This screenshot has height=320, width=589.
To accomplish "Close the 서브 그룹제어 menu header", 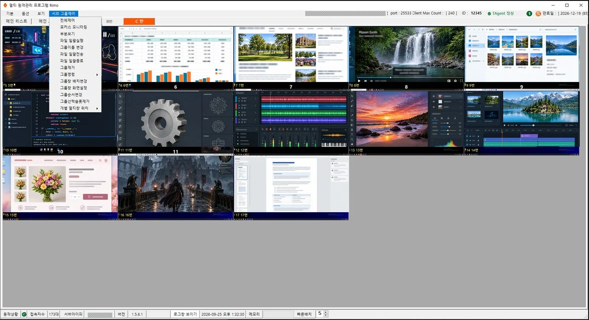I will tap(64, 14).
